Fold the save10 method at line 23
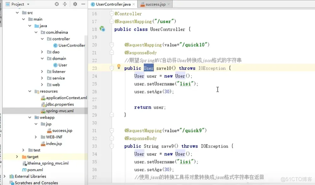Image resolution: width=315 pixels, height=185 pixels. pos(112,68)
